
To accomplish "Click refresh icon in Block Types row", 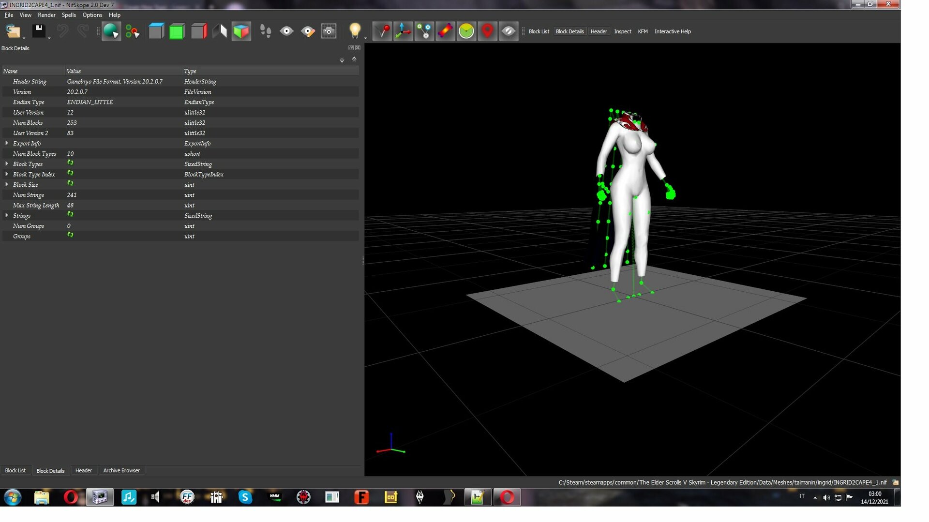I will click(70, 163).
